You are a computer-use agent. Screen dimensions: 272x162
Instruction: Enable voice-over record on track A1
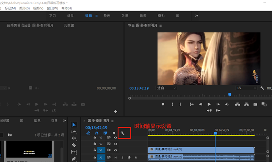tap(129, 157)
